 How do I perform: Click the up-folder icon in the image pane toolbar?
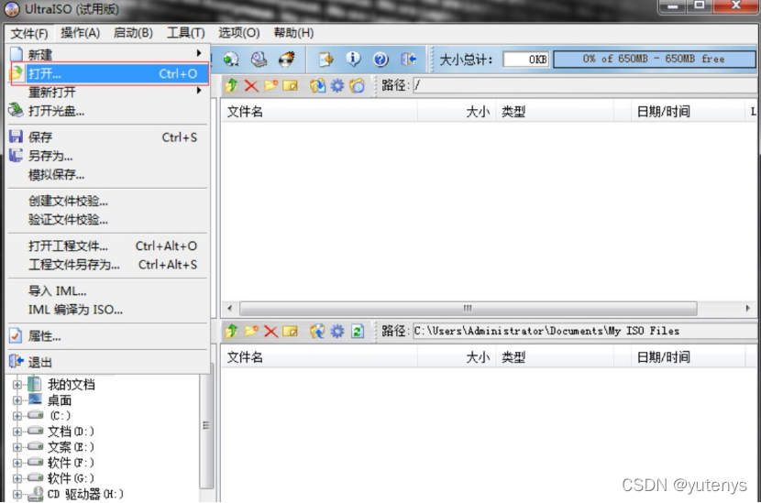click(231, 86)
